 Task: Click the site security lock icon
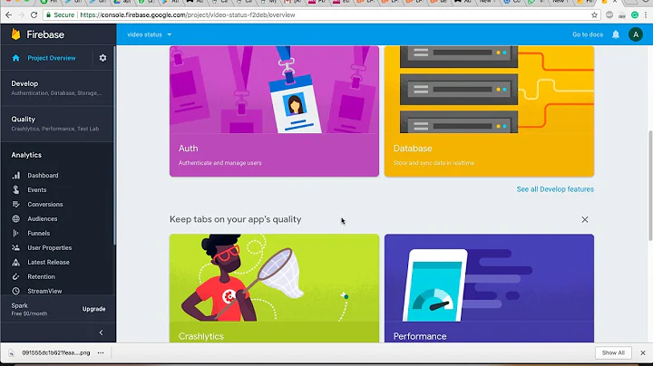(48, 15)
